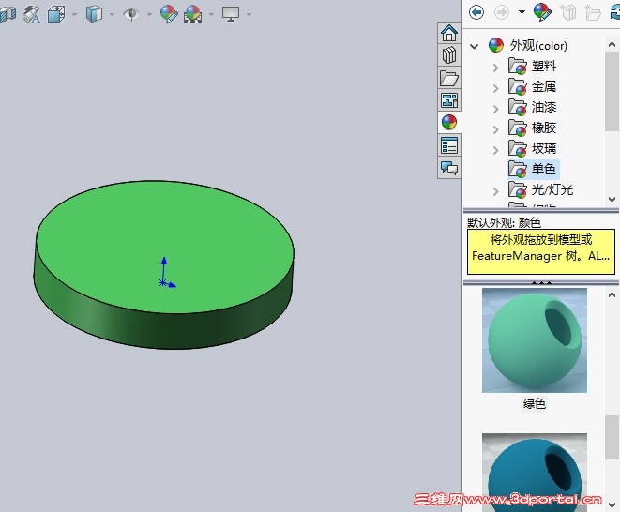The width and height of the screenshot is (620, 512).
Task: Click the folder tree scrollbar down arrow
Action: tap(612, 199)
